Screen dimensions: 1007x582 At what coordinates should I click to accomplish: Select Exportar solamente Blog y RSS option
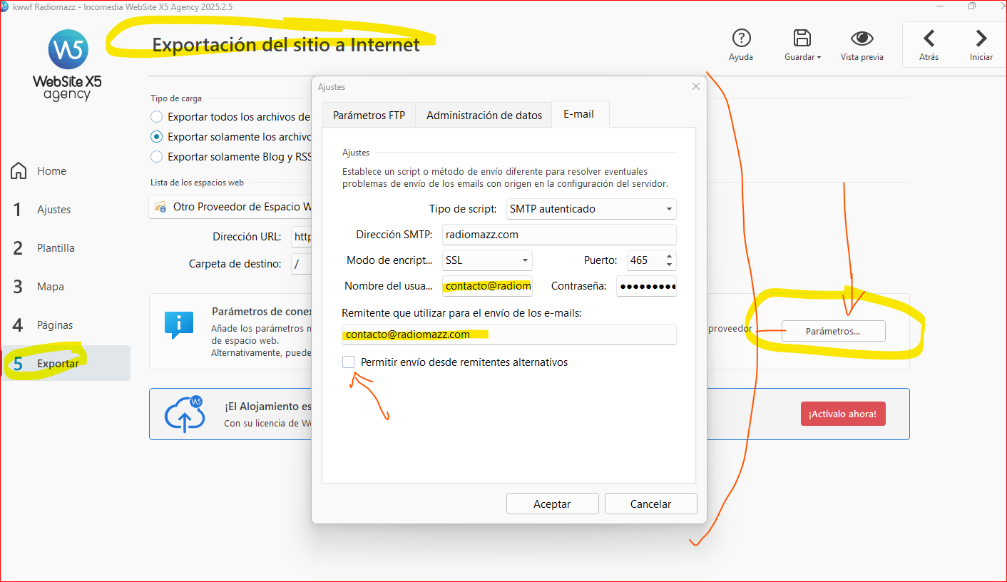click(x=156, y=156)
